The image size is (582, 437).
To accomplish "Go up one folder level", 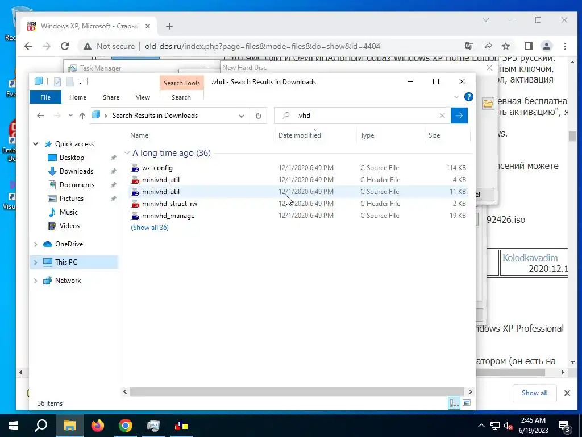I will [x=82, y=116].
